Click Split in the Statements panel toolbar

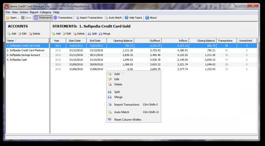[x=92, y=34]
